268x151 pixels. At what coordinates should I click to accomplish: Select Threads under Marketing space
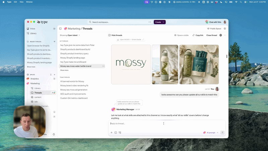43,93
